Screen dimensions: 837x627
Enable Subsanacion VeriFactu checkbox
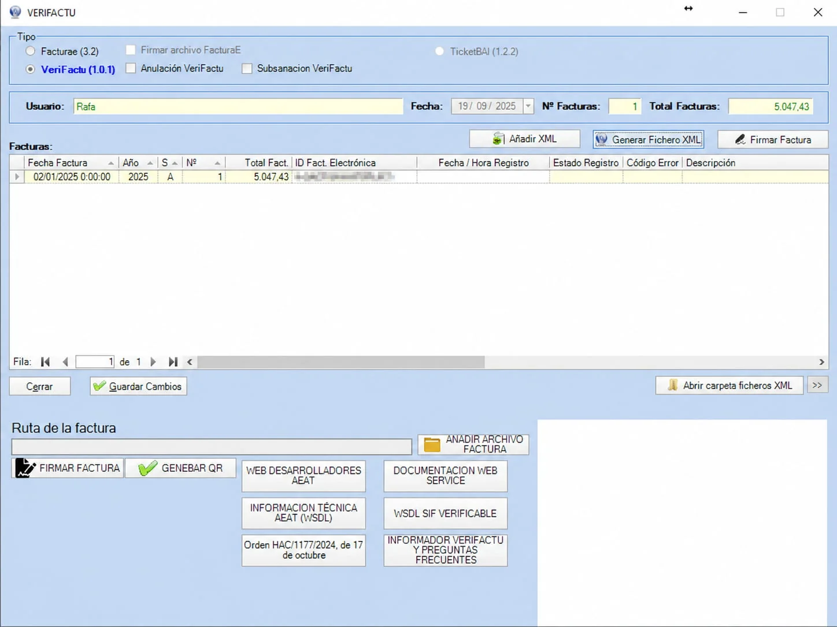tap(247, 68)
